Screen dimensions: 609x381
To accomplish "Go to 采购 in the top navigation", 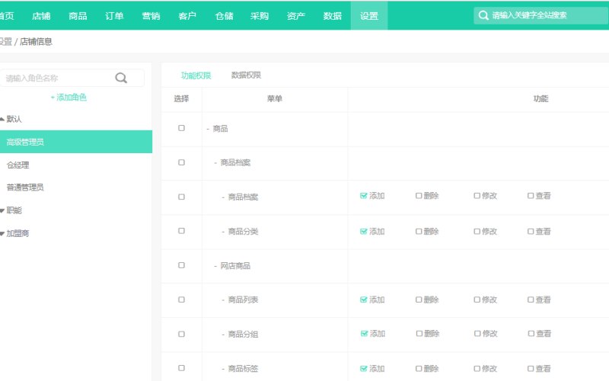I will 260,16.
